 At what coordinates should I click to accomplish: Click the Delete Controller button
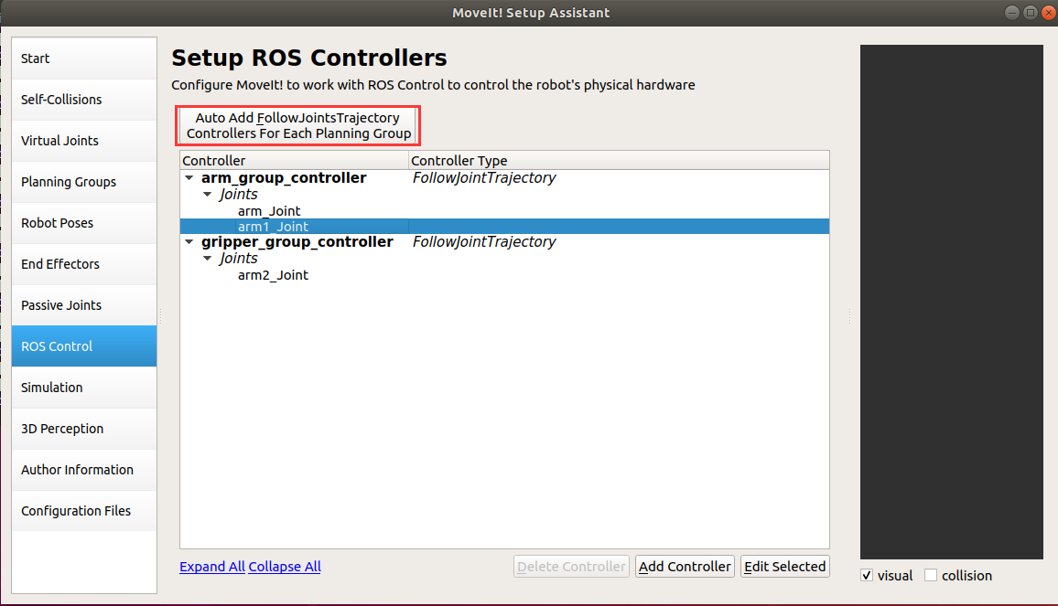pyautogui.click(x=571, y=567)
